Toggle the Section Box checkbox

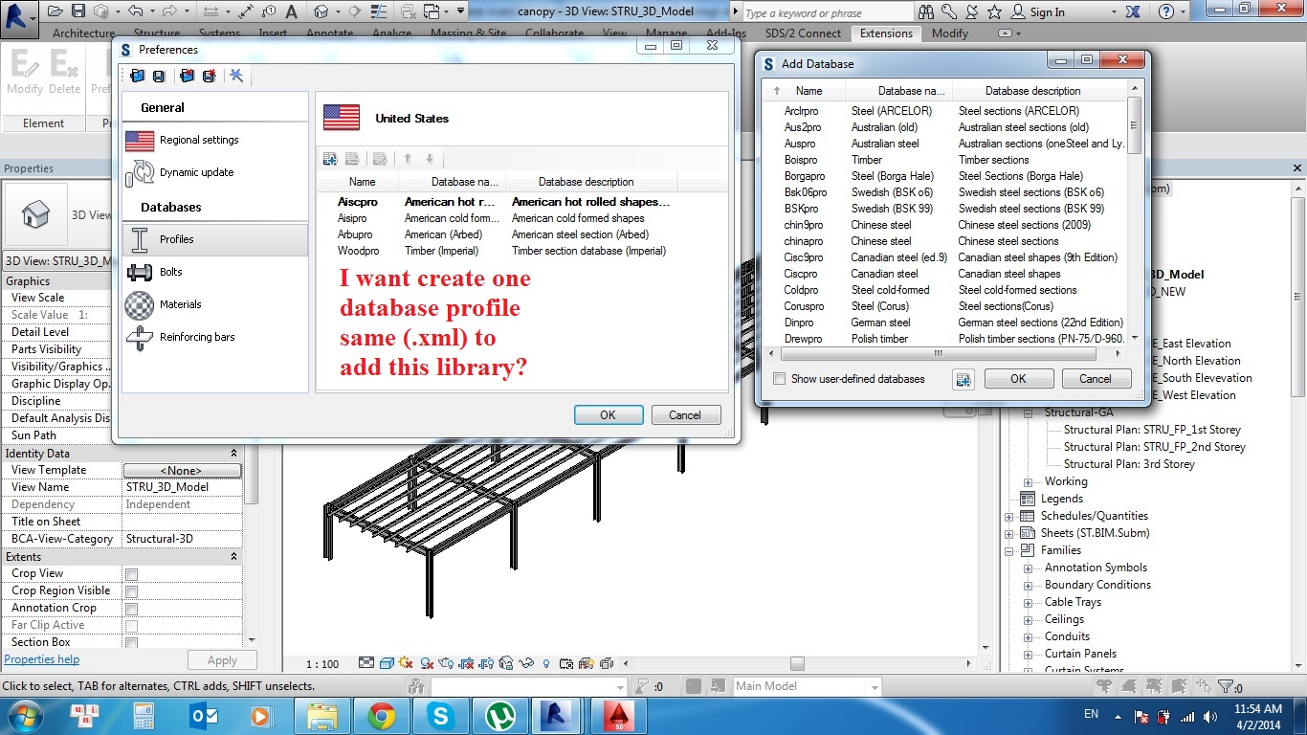pos(132,643)
